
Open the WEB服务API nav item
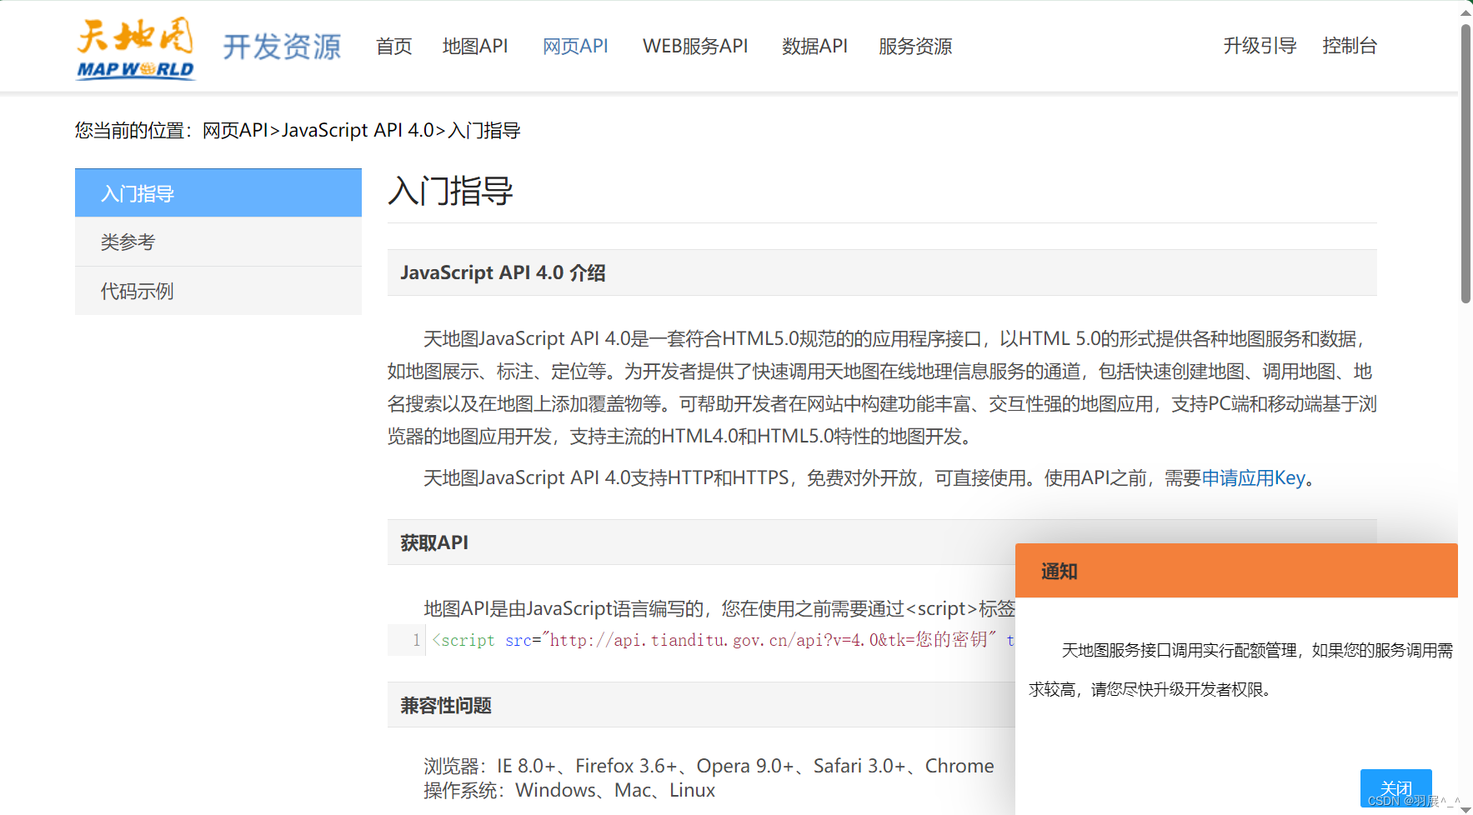coord(695,46)
